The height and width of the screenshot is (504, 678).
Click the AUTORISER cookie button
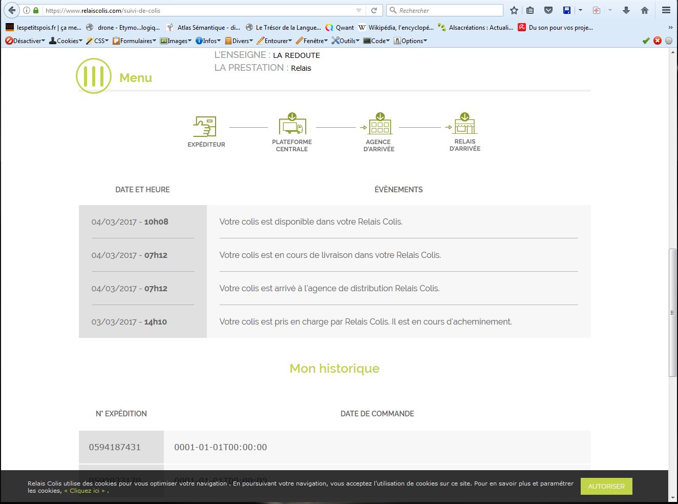pos(606,486)
